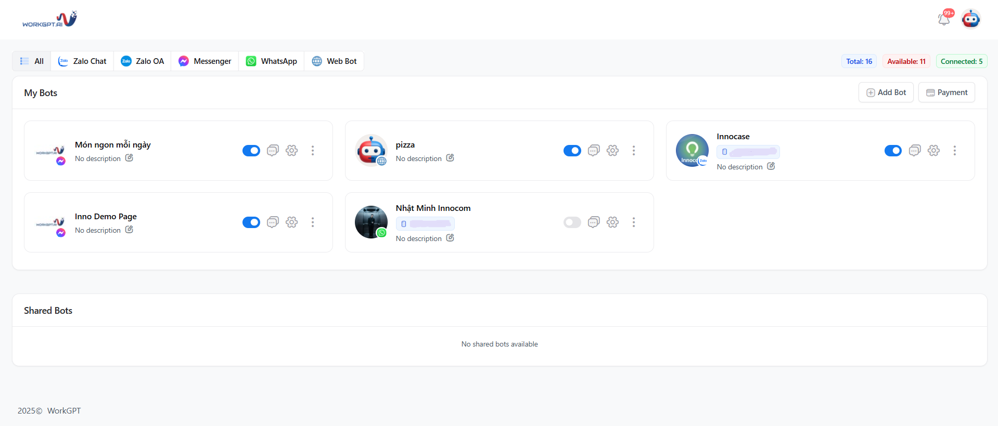Expand more options for Innocase bot

[954, 151]
